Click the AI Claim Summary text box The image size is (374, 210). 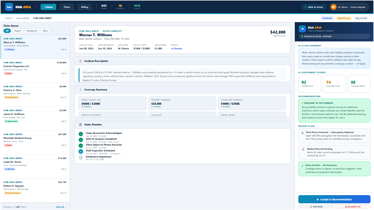coord(334,58)
